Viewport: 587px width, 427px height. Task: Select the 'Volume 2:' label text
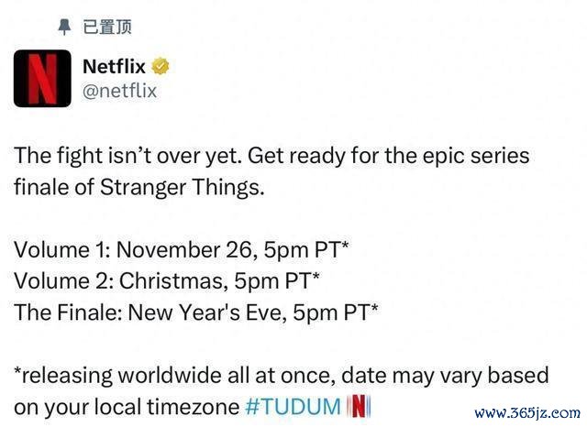63,280
